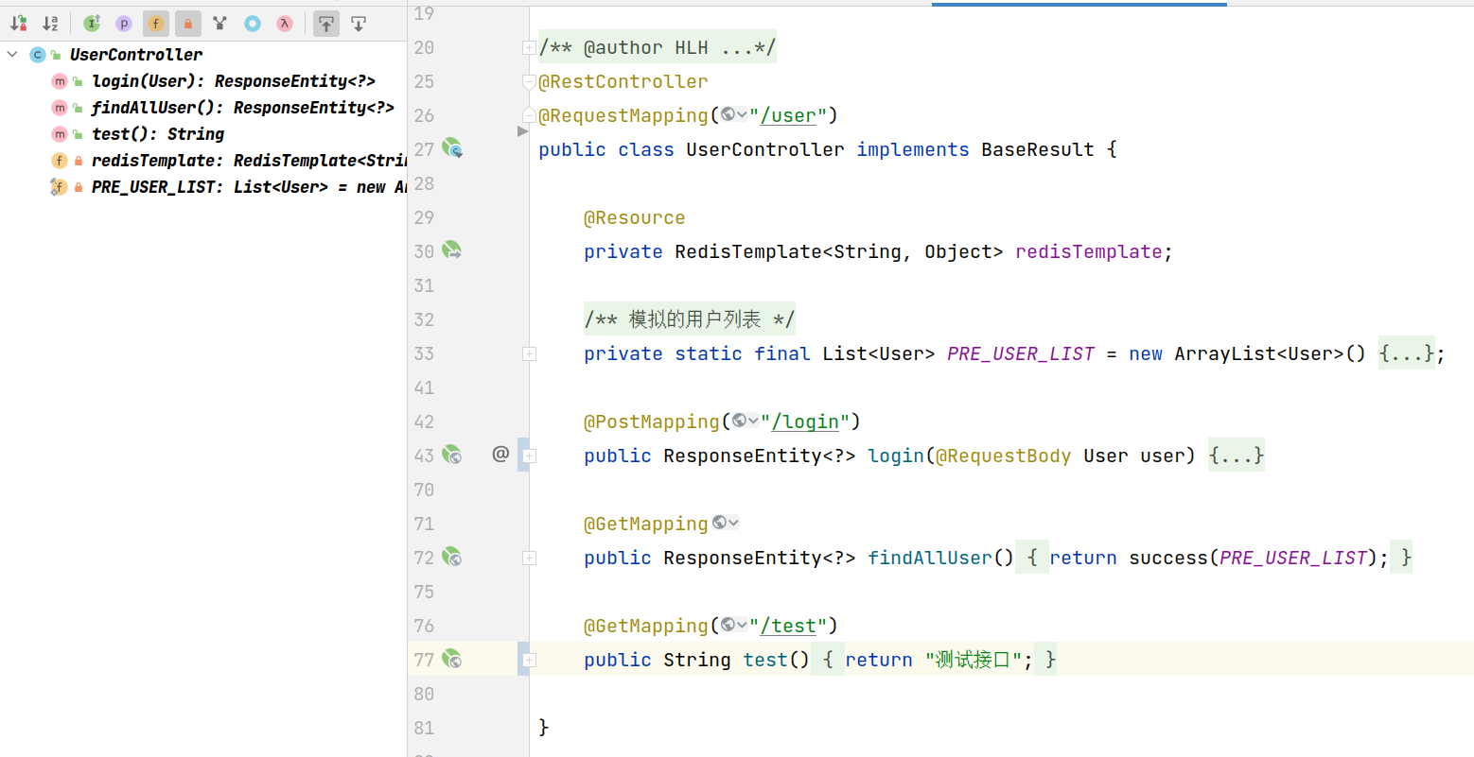Click the "/test" URL link in GetMapping
1474x757 pixels.
[x=794, y=626]
